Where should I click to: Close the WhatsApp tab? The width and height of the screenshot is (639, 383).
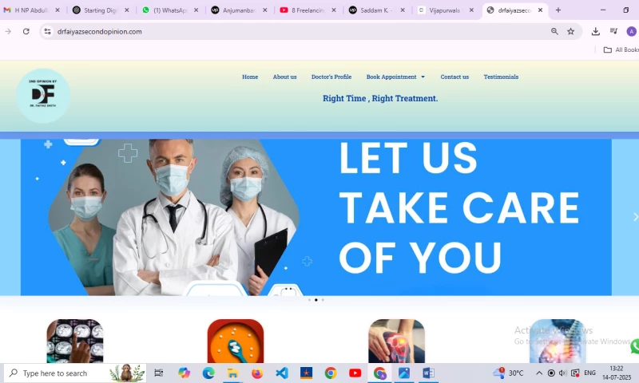[x=196, y=10]
